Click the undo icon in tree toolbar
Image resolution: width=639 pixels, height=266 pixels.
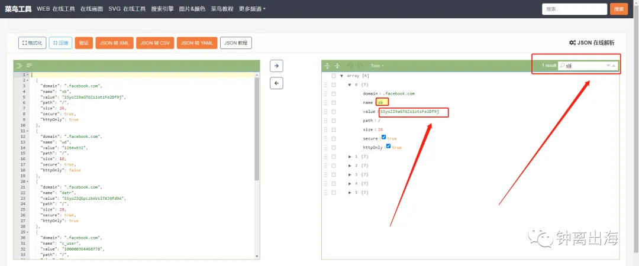click(350, 66)
